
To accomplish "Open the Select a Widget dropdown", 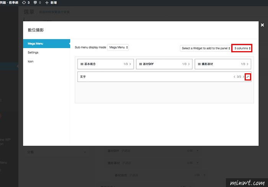I will 205,48.
